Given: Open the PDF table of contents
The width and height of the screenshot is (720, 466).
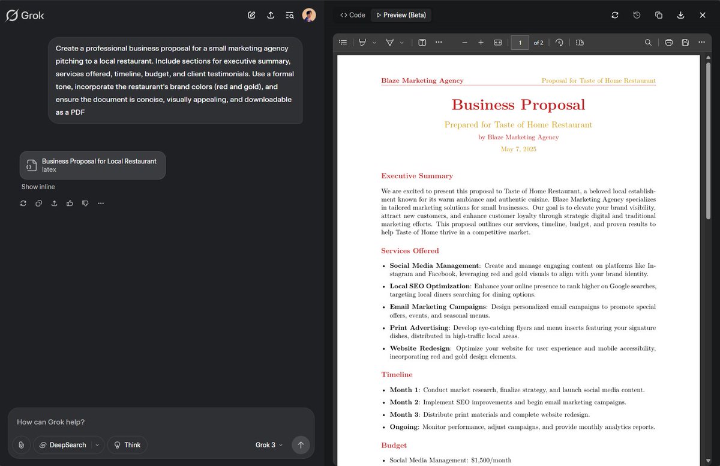Looking at the screenshot, I should [343, 42].
